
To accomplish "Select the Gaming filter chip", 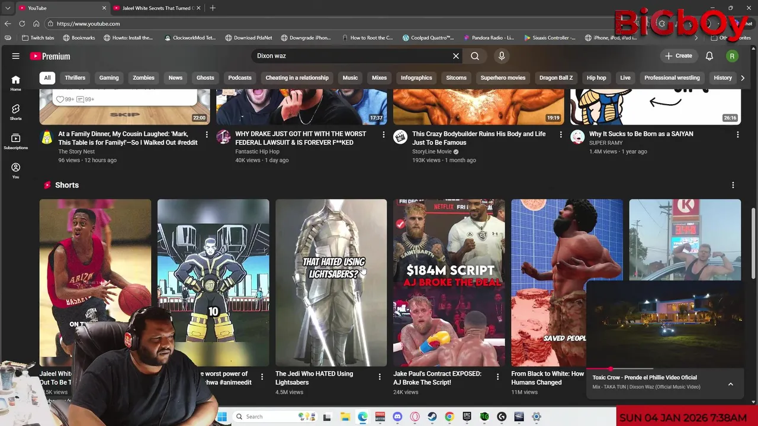I will [x=109, y=78].
